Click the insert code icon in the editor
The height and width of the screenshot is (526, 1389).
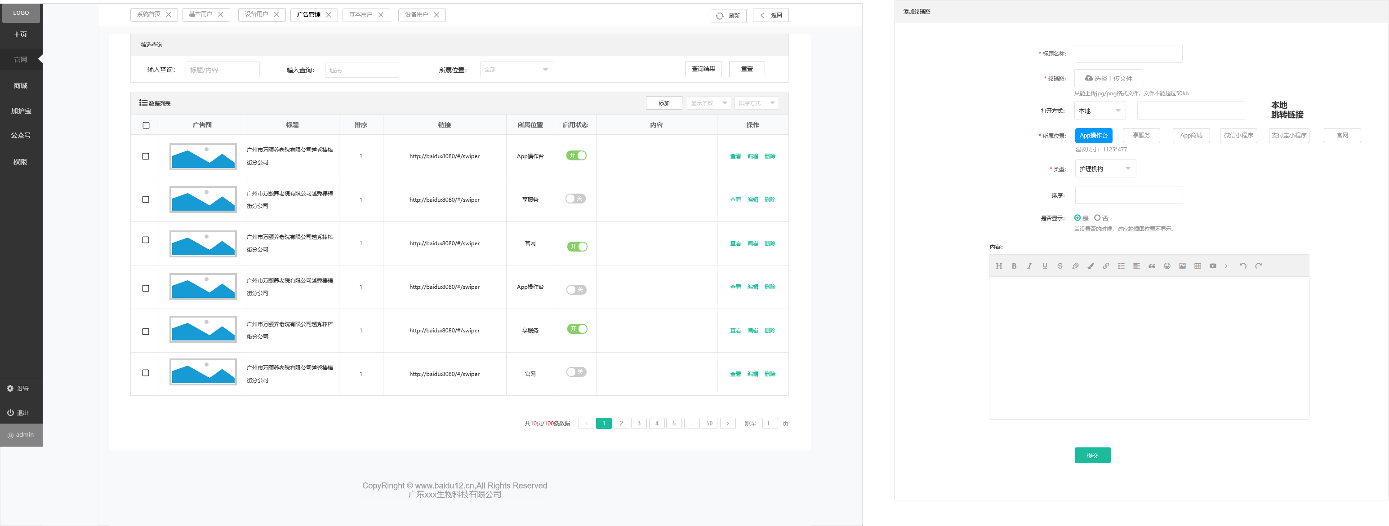[x=1228, y=265]
